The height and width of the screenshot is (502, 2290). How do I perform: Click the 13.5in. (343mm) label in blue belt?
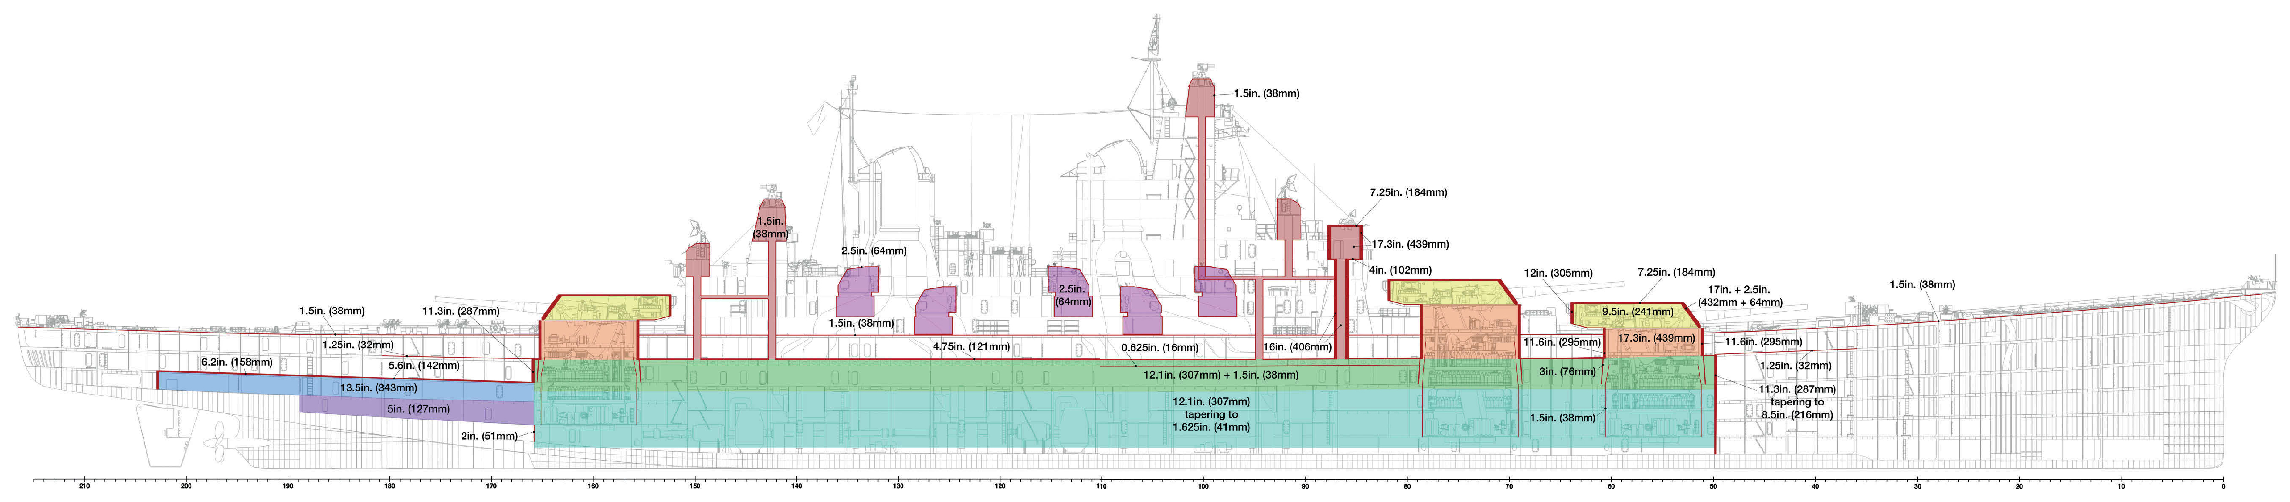[x=379, y=387]
